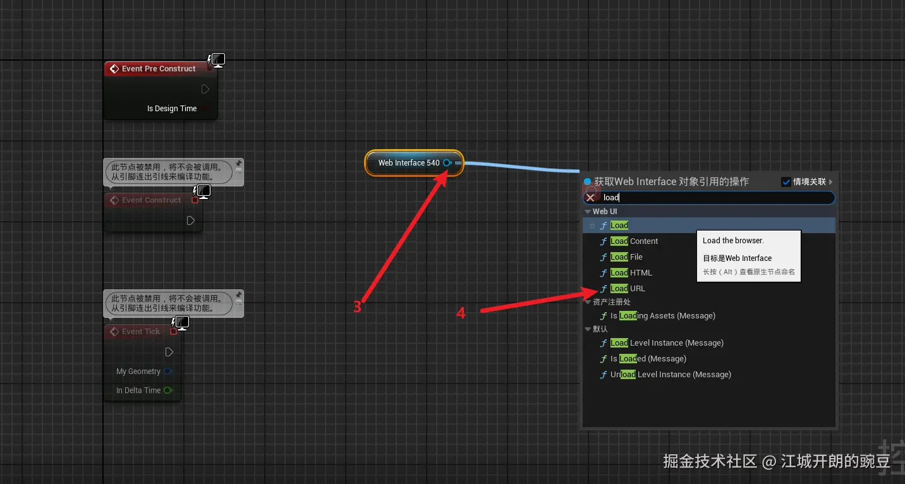
Task: Favorite the Load function with star icon
Action: (x=592, y=226)
